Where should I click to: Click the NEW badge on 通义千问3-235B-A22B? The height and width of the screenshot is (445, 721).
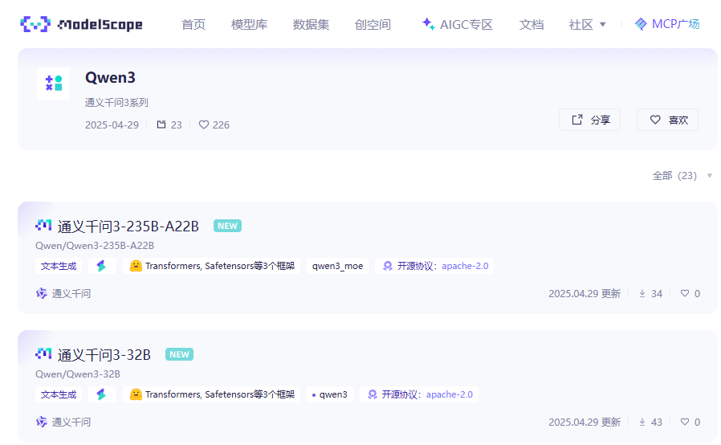[227, 226]
